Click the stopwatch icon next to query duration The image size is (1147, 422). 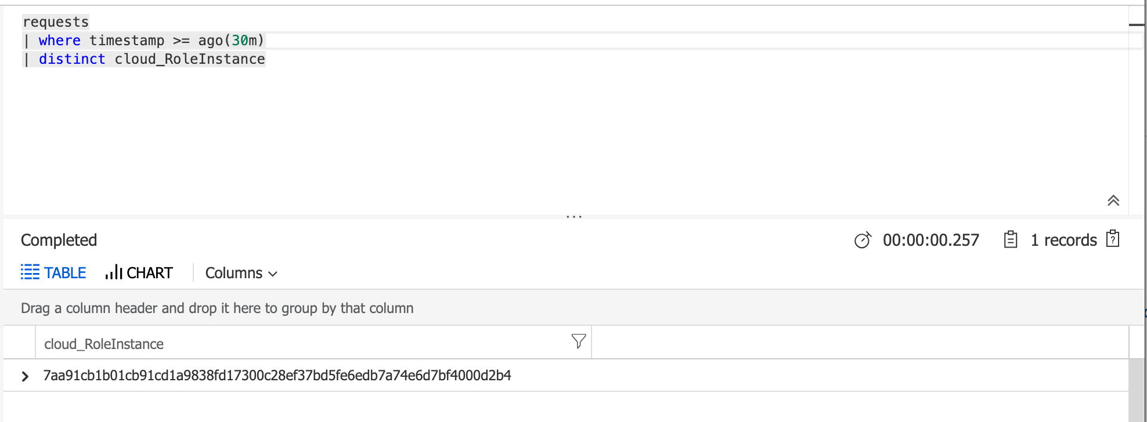click(863, 240)
